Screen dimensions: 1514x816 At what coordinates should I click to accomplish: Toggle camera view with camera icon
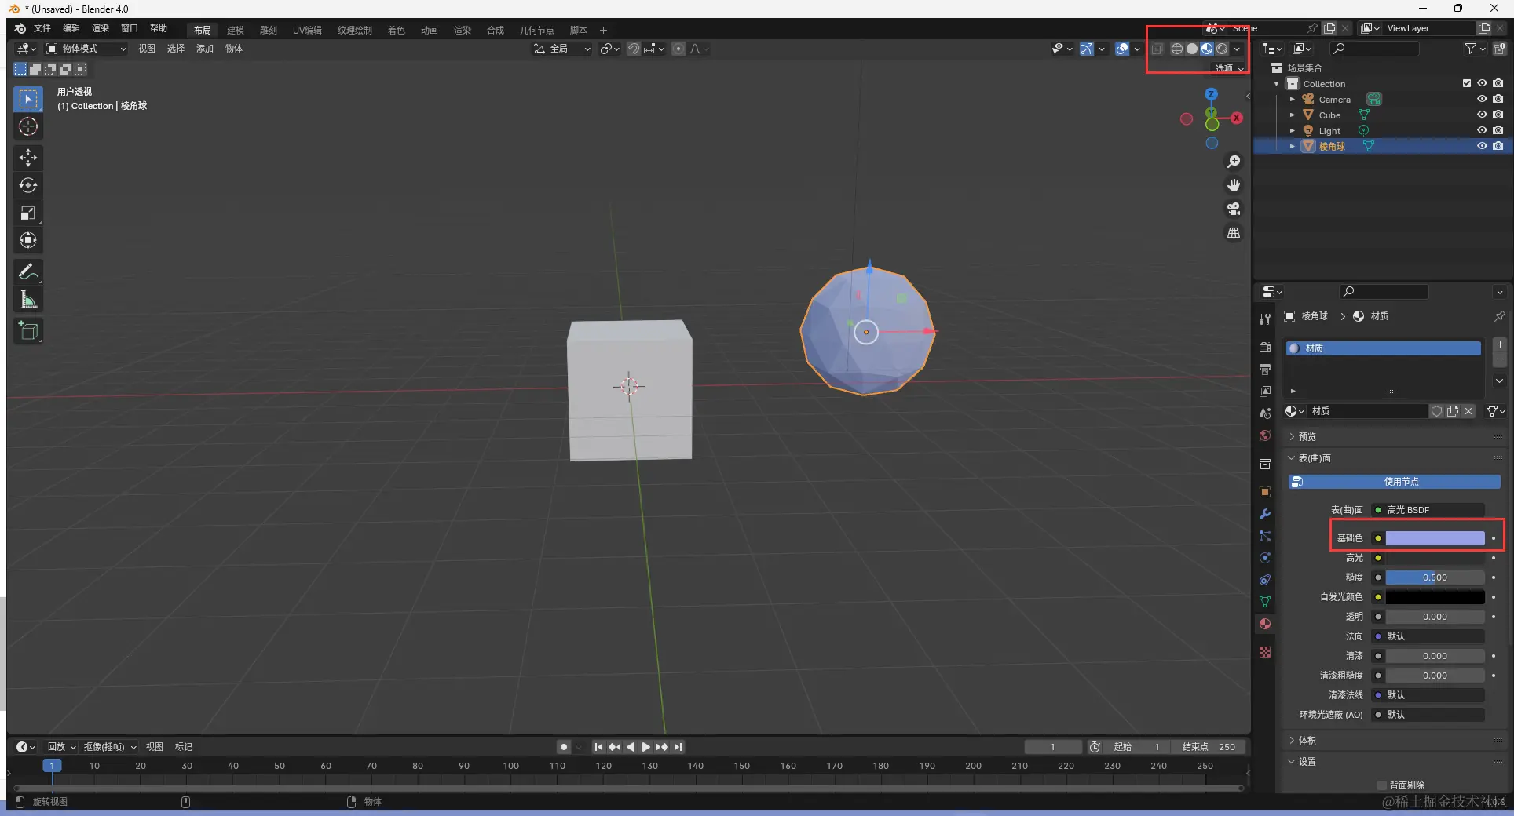[1234, 209]
